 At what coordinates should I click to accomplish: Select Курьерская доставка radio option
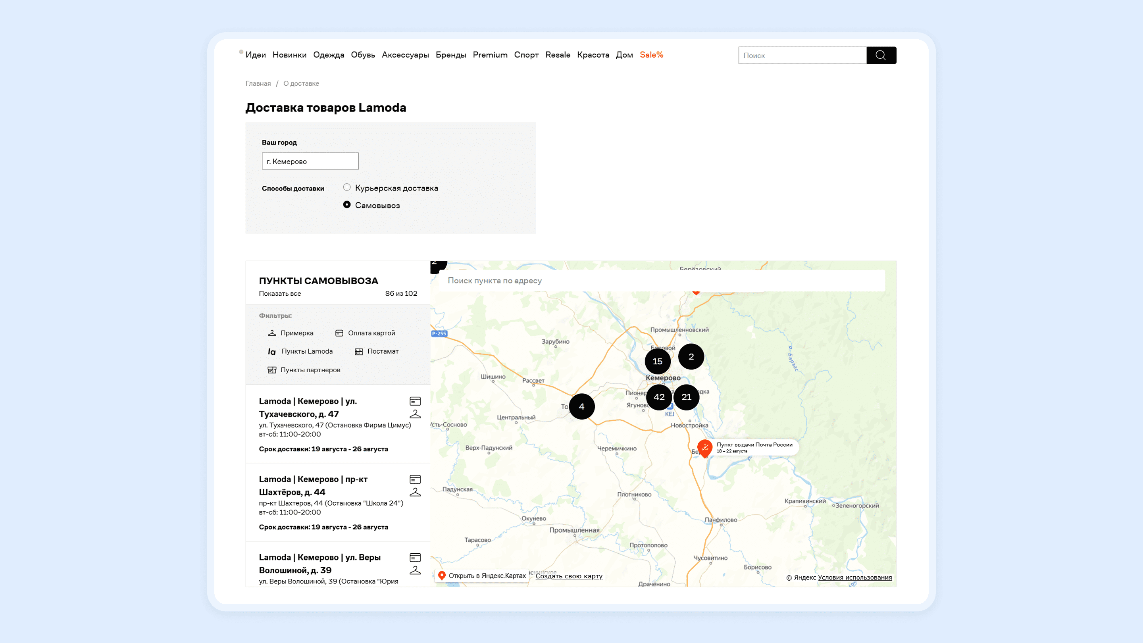point(347,187)
